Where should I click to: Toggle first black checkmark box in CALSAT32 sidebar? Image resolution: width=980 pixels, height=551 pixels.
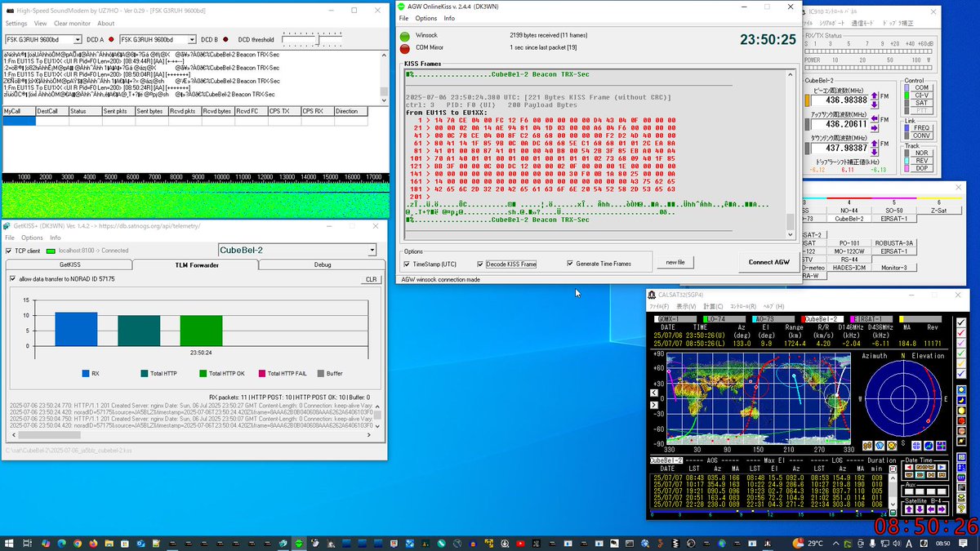[961, 322]
